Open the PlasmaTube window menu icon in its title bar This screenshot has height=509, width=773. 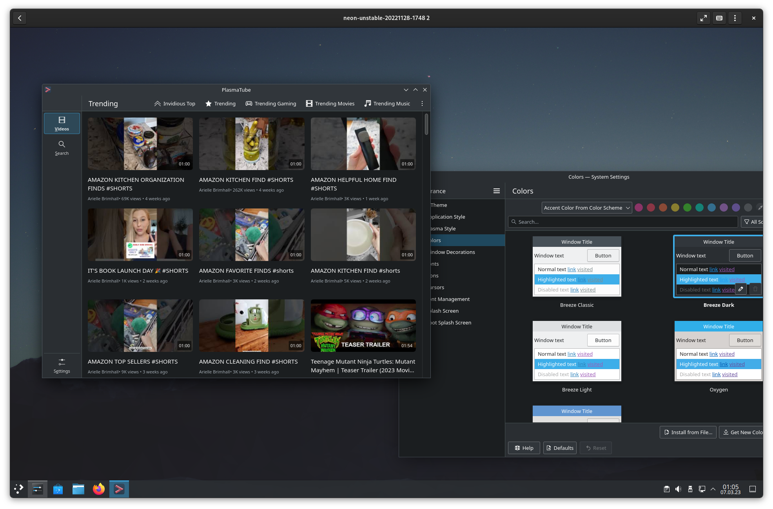pos(48,90)
